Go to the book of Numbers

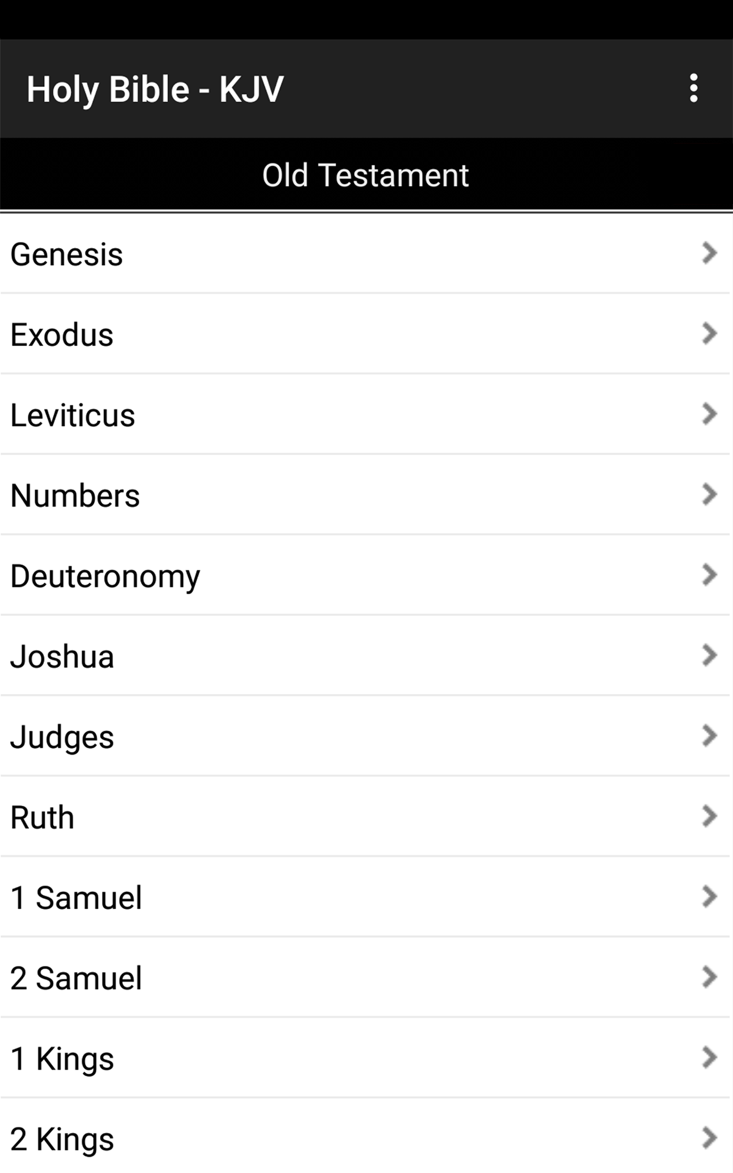point(75,495)
